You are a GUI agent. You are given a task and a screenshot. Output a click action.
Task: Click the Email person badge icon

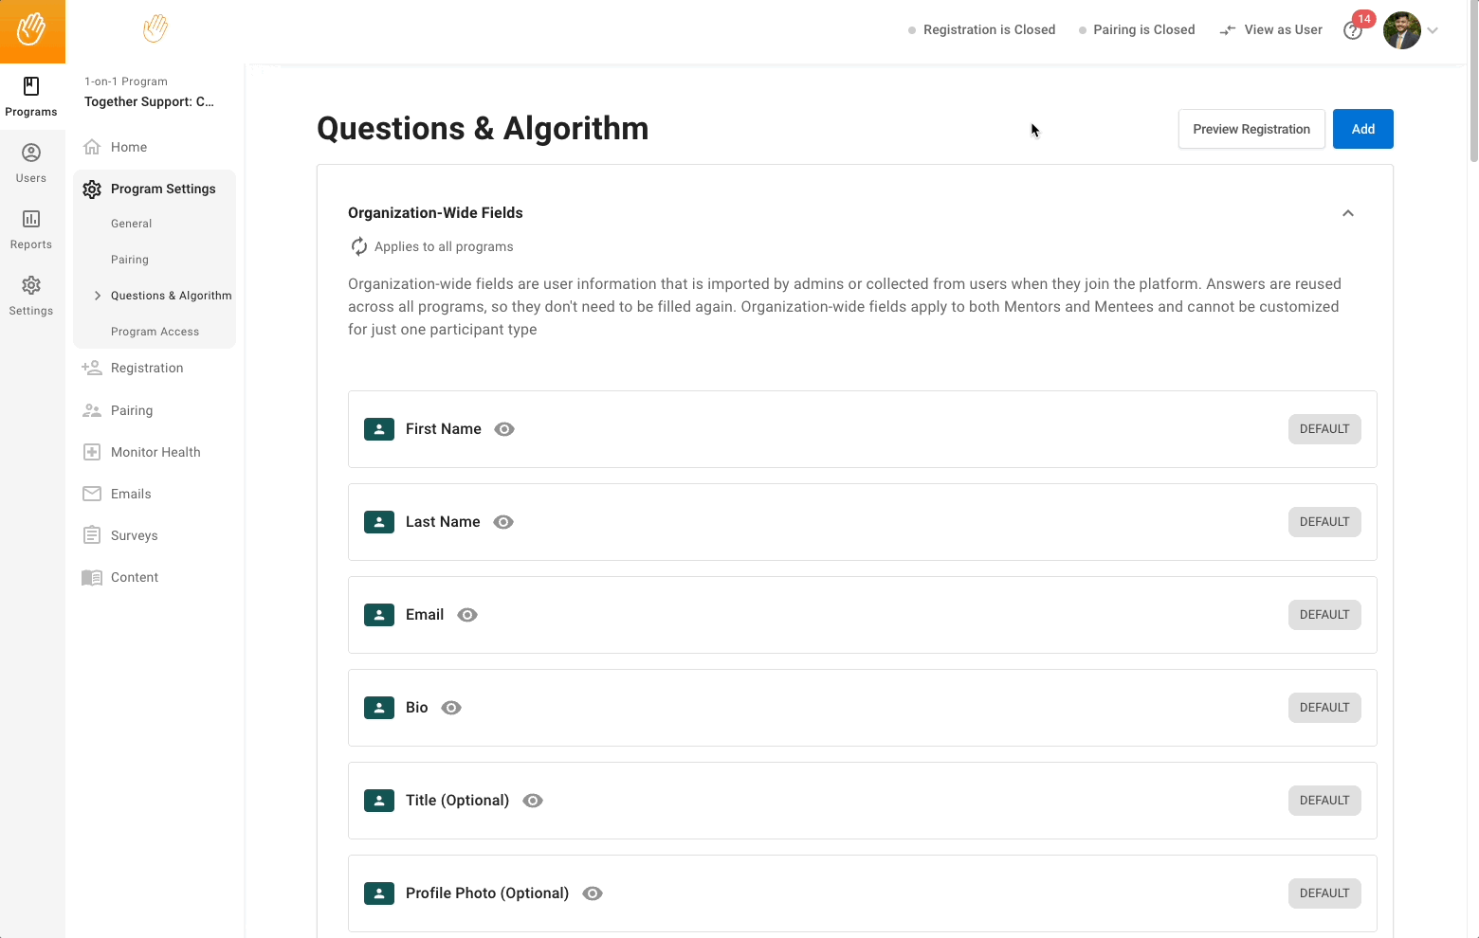pyautogui.click(x=379, y=615)
